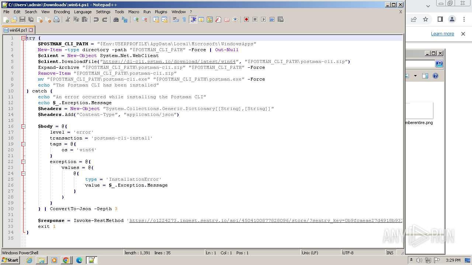Image resolution: width=472 pixels, height=265 pixels.
Task: Click the Explorer window search button
Action: (x=439, y=64)
